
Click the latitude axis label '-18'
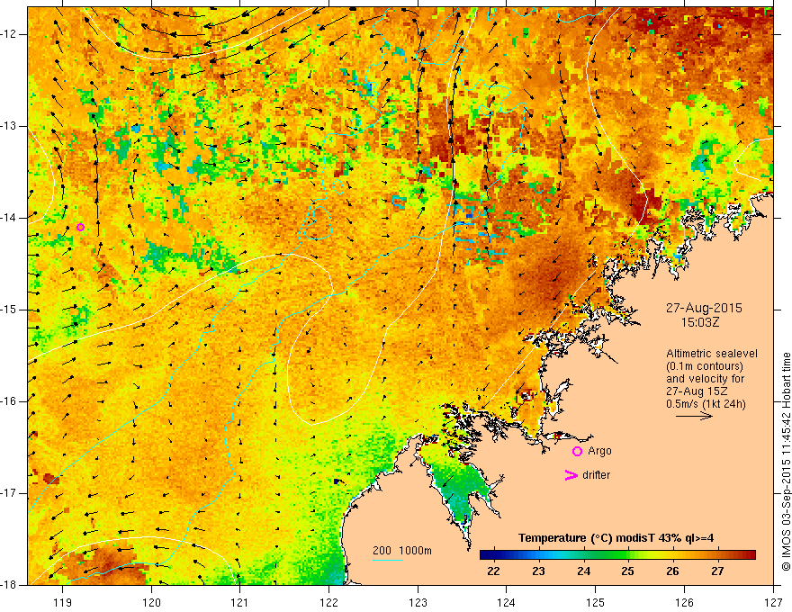tap(9, 585)
